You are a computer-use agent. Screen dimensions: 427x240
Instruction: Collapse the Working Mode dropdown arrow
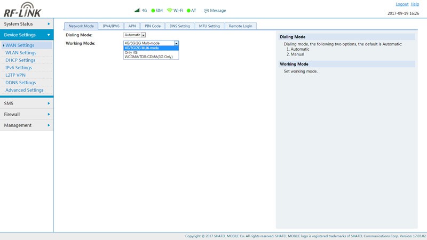point(176,43)
